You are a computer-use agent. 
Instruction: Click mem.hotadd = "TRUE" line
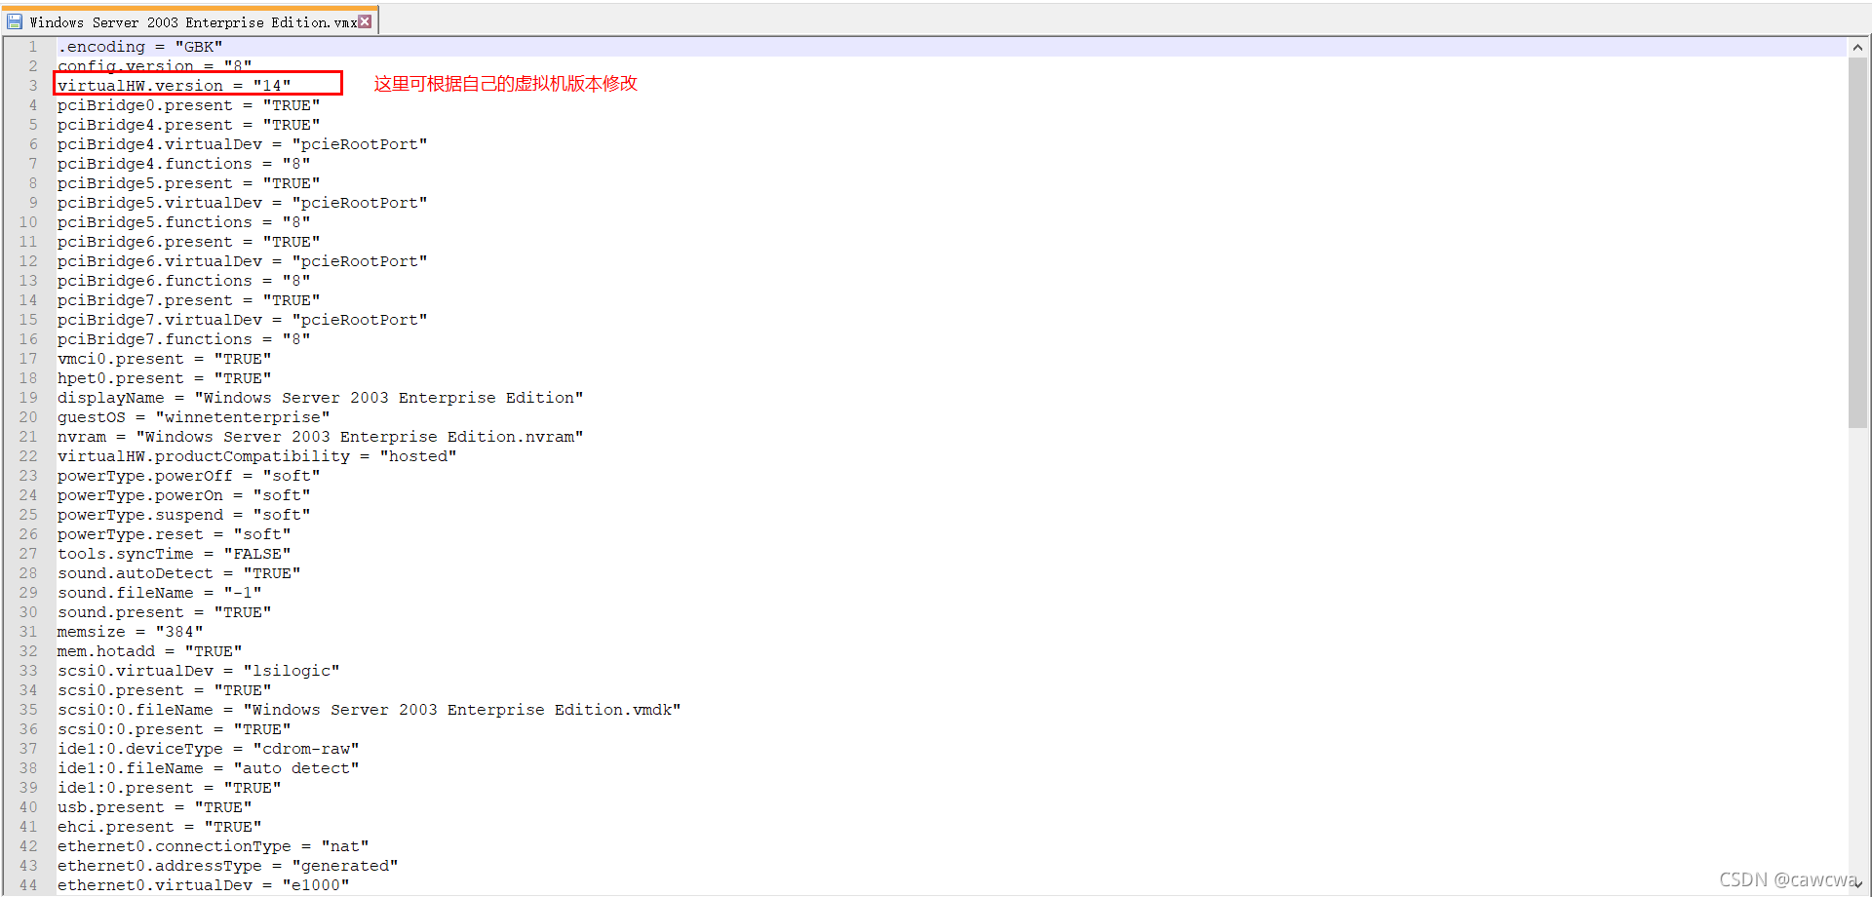[x=149, y=651]
